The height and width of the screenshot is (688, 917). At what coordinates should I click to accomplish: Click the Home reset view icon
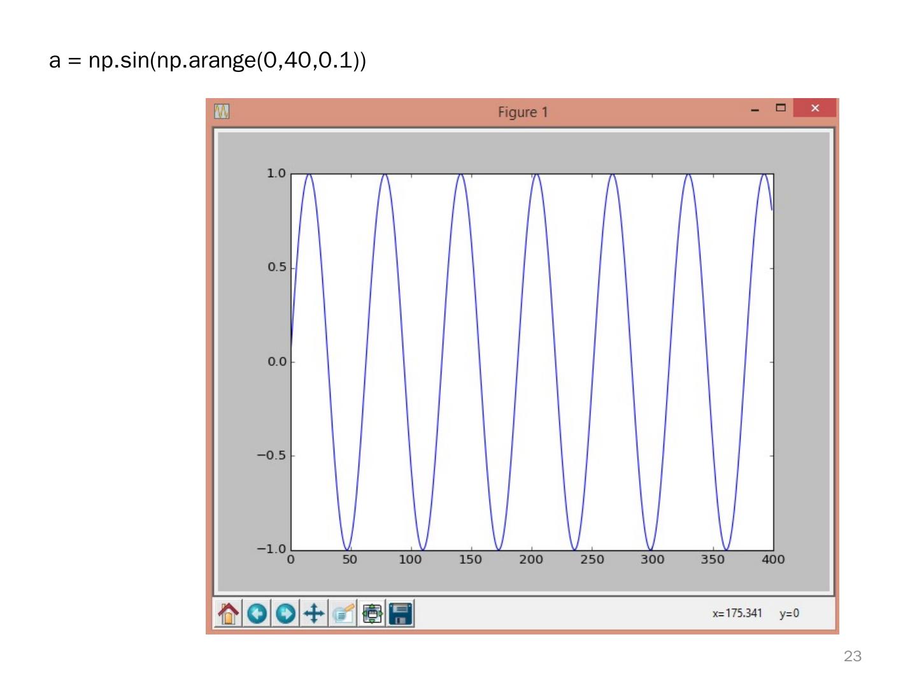[229, 613]
